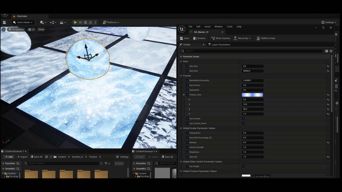Uncheck Exp_Dots parameter override checkbox
Image resolution: width=342 pixels, height=192 pixels.
click(187, 66)
